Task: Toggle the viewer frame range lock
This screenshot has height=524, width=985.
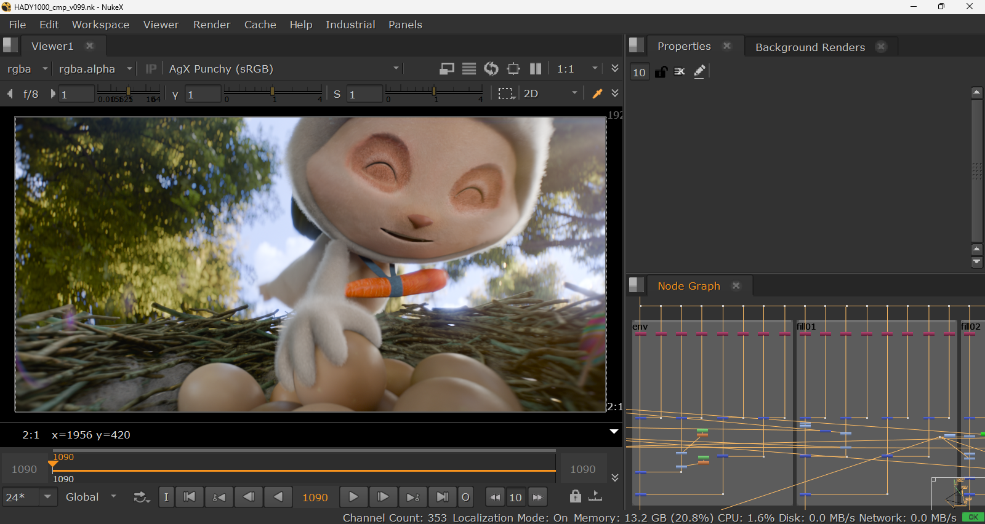Action: click(x=575, y=496)
